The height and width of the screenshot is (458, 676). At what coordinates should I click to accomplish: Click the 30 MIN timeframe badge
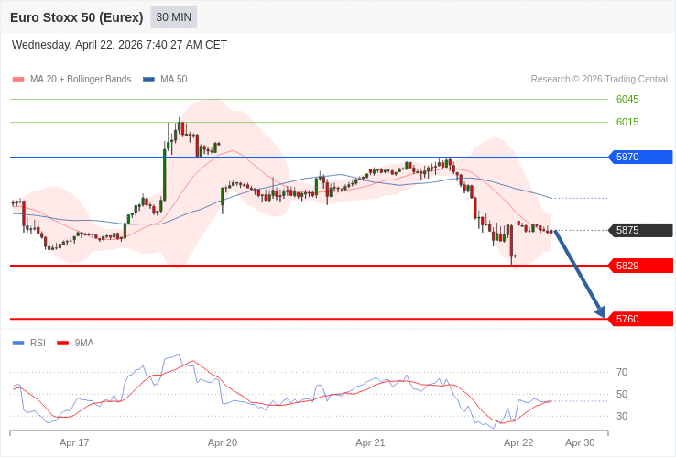[x=173, y=17]
